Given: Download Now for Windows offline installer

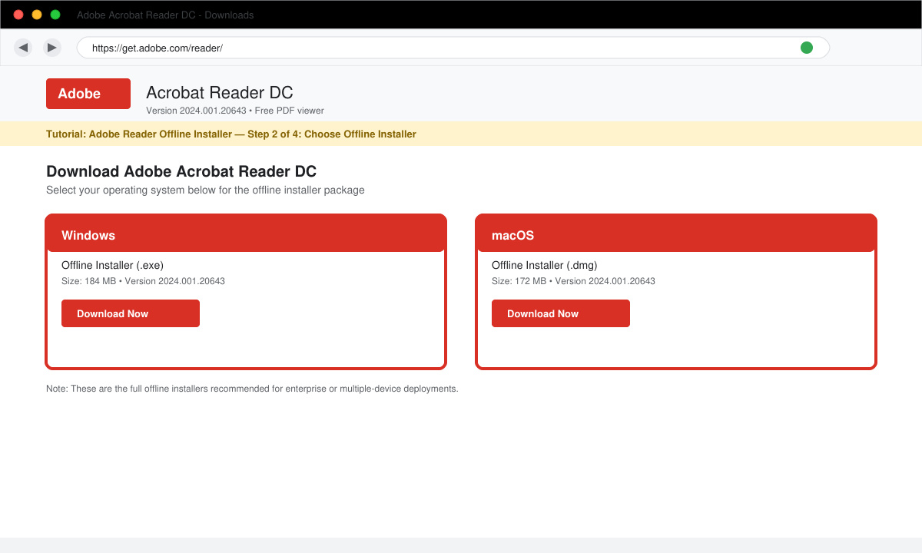Looking at the screenshot, I should pyautogui.click(x=131, y=313).
